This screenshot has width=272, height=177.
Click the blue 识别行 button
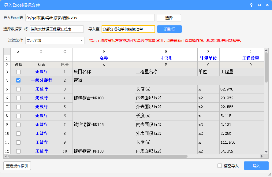coord(170,29)
